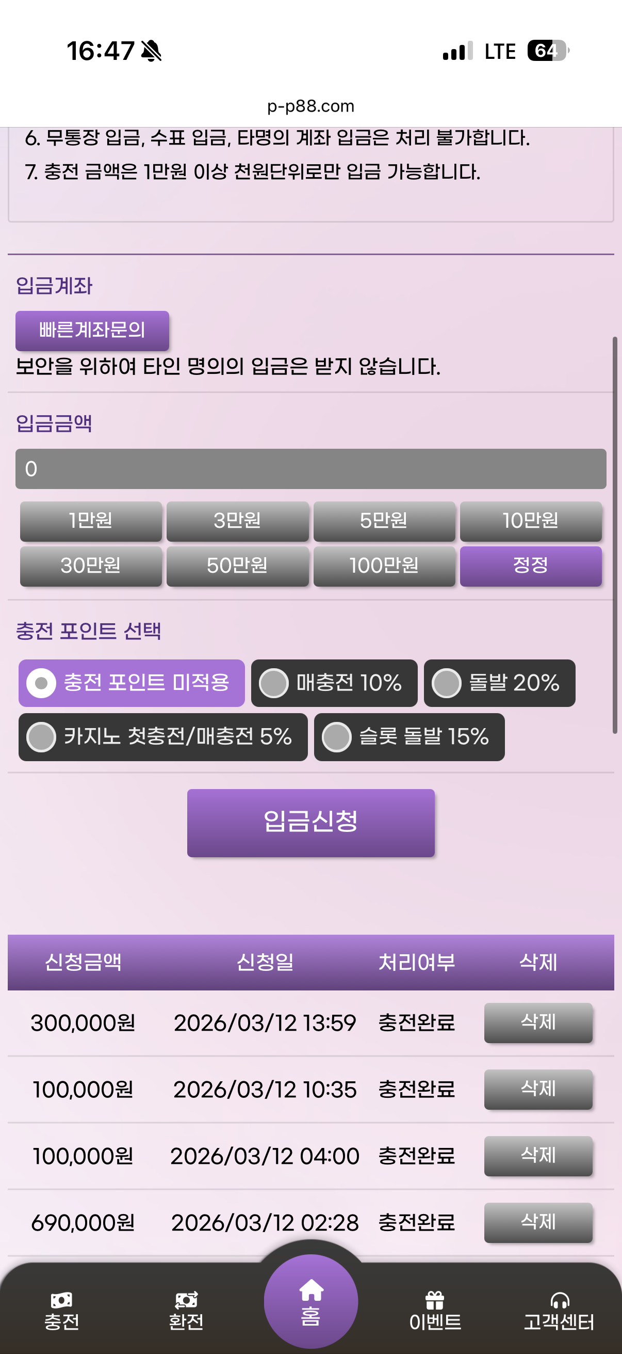622x1354 pixels.
Task: Tap the cellular signal bars icon
Action: click(x=457, y=51)
